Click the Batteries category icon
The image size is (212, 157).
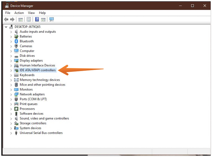tap(16, 37)
